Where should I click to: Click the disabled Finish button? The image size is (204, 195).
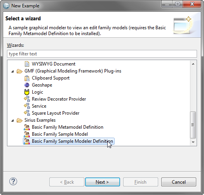pos(141,182)
